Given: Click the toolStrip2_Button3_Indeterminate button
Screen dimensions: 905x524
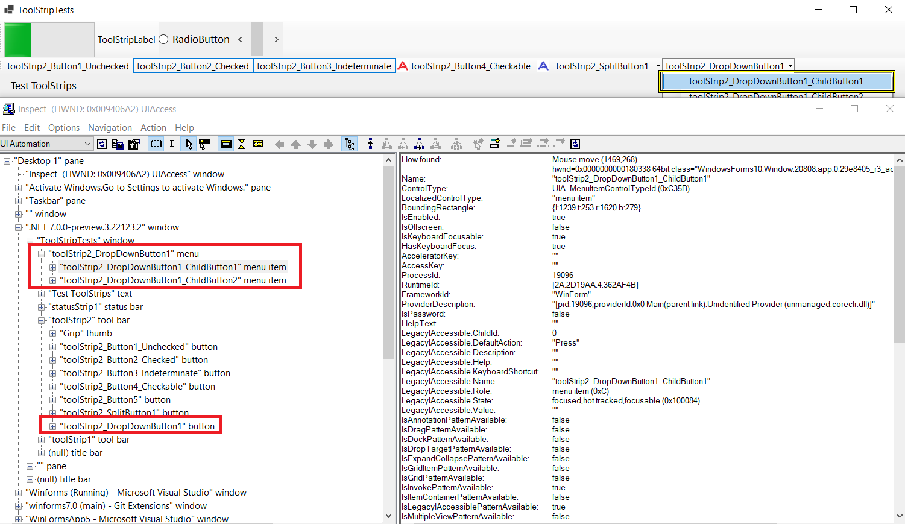Looking at the screenshot, I should 324,66.
